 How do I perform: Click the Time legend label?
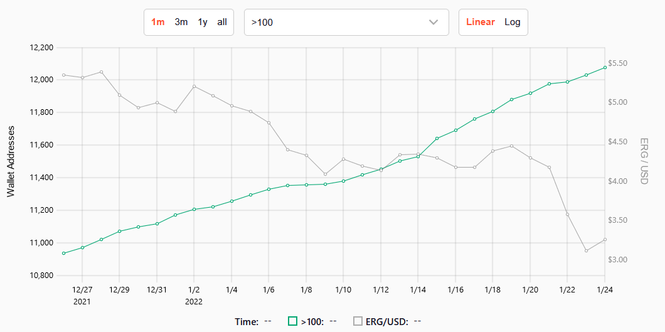[x=247, y=321]
